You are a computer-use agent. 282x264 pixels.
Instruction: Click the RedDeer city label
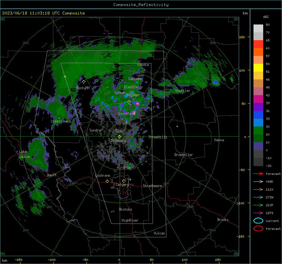pyautogui.click(x=133, y=95)
